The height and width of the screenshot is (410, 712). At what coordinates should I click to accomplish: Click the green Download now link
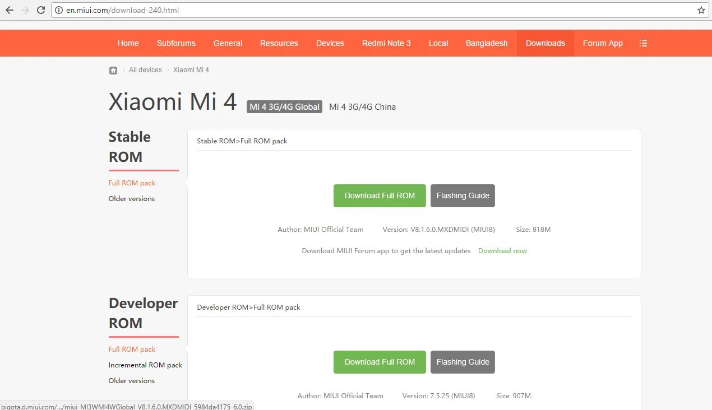coord(502,251)
